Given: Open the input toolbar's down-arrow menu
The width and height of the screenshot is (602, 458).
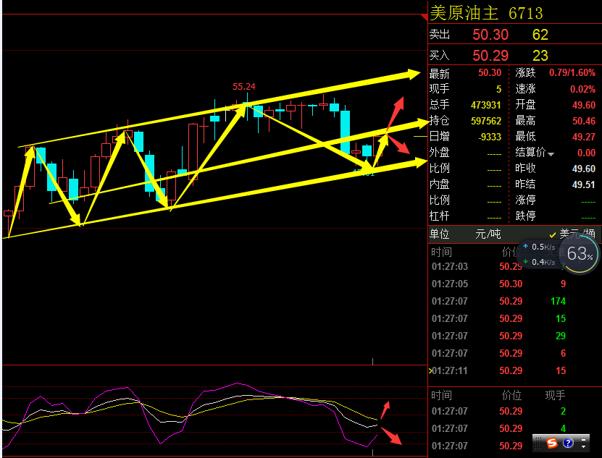Looking at the screenshot, I should coord(584,446).
